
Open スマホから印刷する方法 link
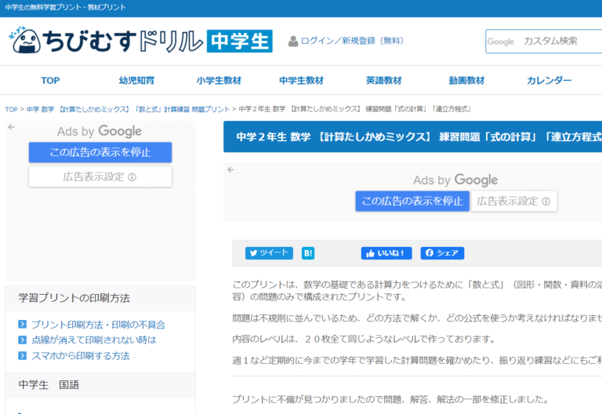coord(81,356)
